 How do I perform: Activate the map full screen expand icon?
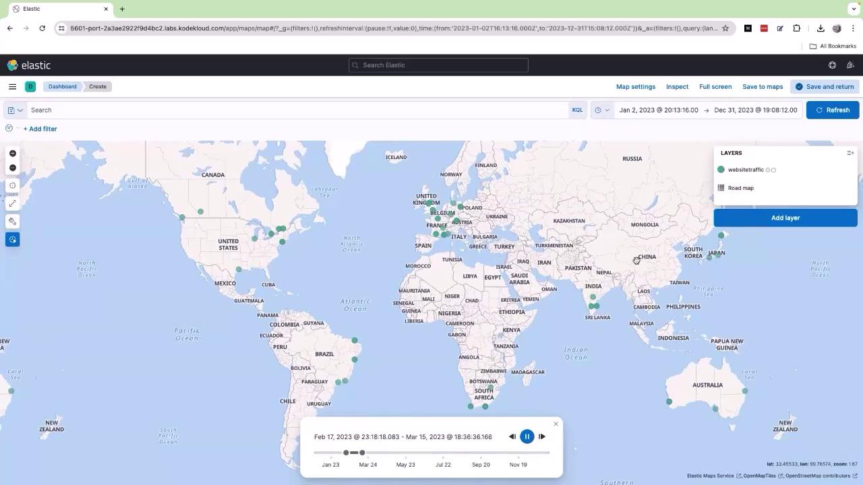pos(12,203)
